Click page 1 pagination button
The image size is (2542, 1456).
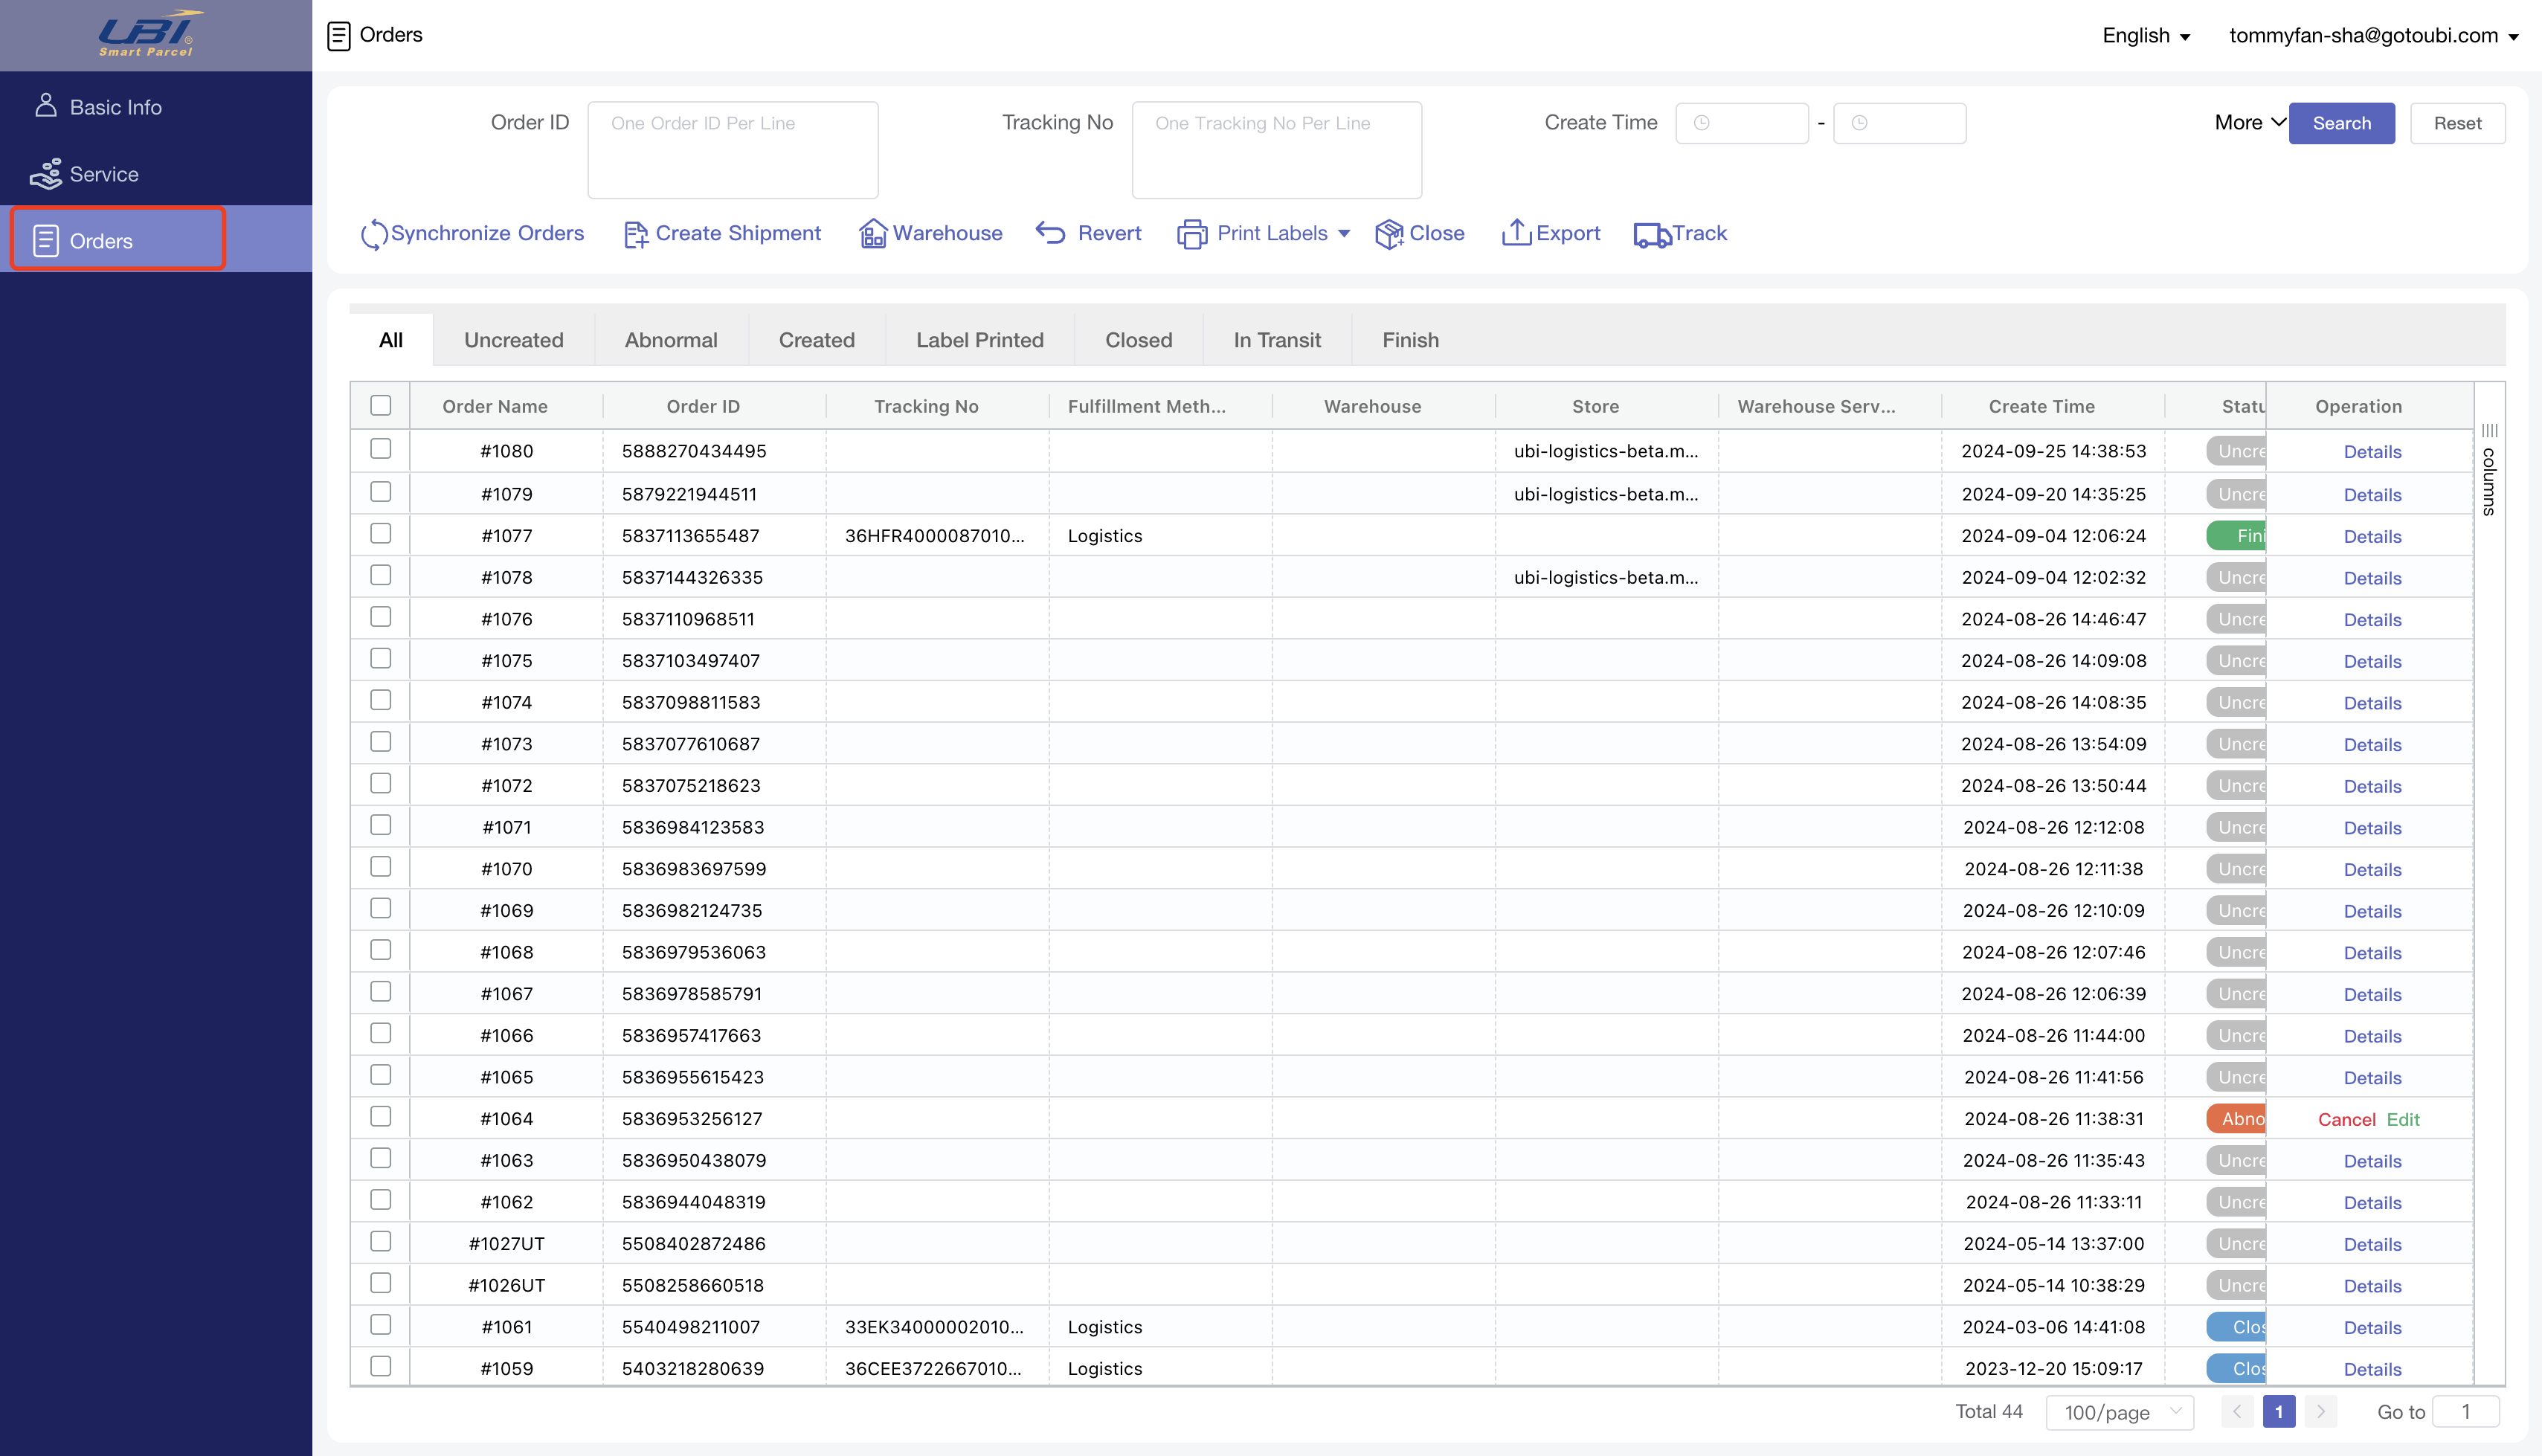tap(2279, 1411)
